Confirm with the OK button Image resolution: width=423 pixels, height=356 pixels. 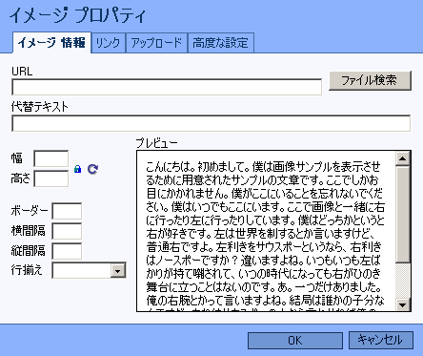tap(295, 341)
